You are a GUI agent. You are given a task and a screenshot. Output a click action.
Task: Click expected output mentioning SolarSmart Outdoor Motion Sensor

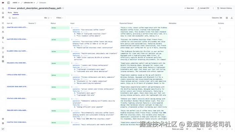click(144, 103)
